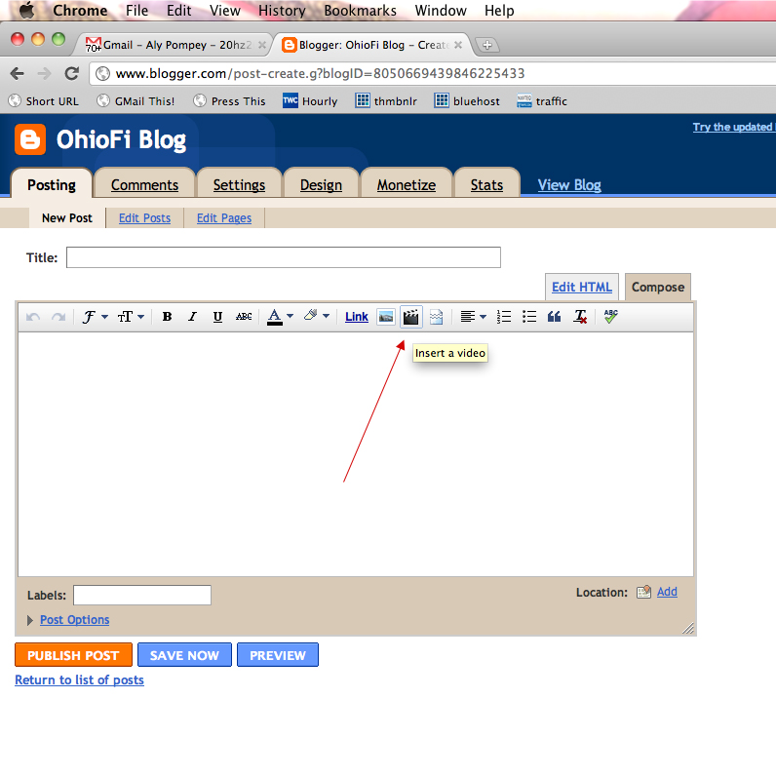776x776 pixels.
Task: Expand Post Options disclosure triangle
Action: [x=29, y=620]
